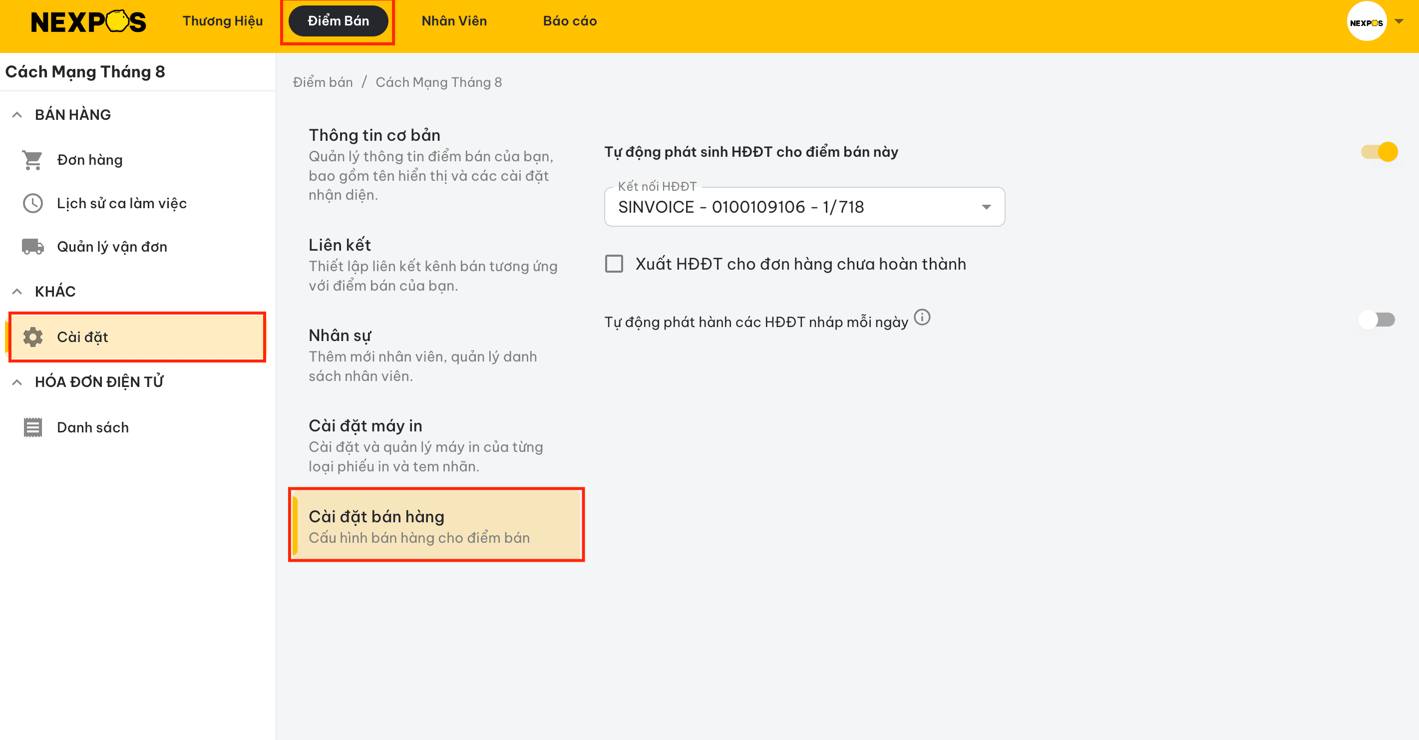Open the Nhân sự settings section

pos(436,356)
